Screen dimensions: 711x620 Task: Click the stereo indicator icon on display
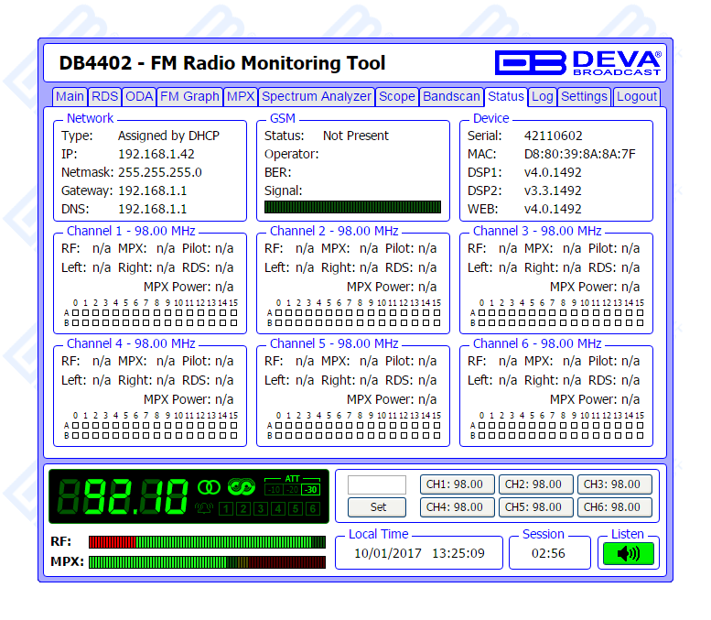point(210,486)
